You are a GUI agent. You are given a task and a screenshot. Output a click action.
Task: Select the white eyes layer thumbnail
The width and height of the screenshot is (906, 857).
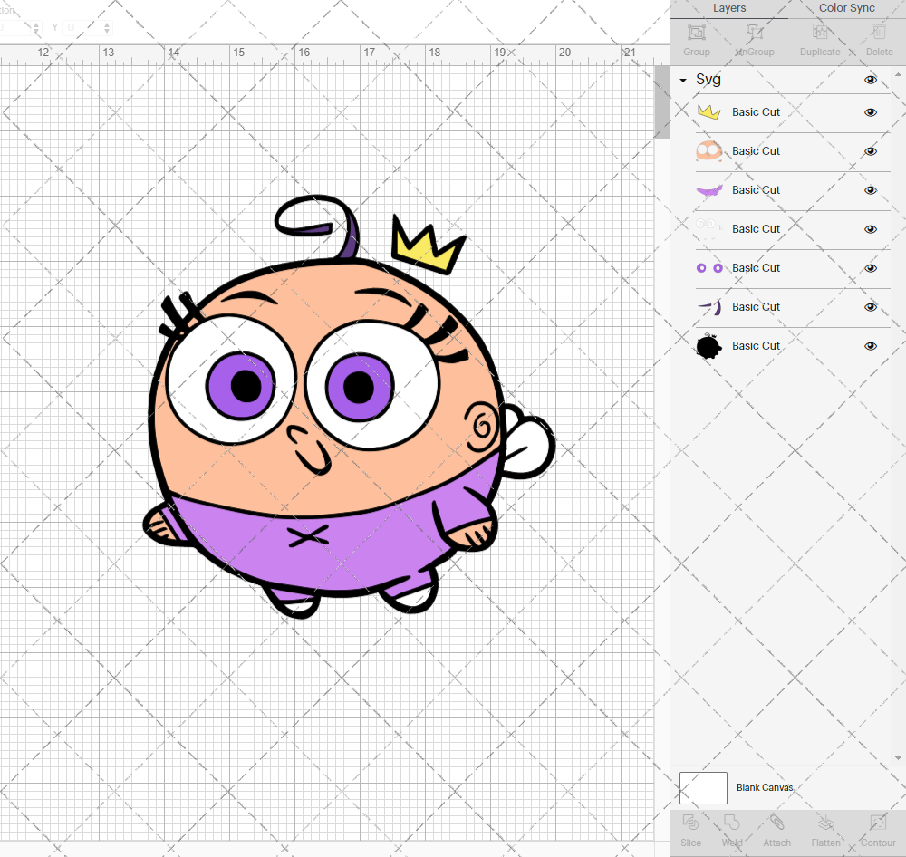pyautogui.click(x=709, y=229)
